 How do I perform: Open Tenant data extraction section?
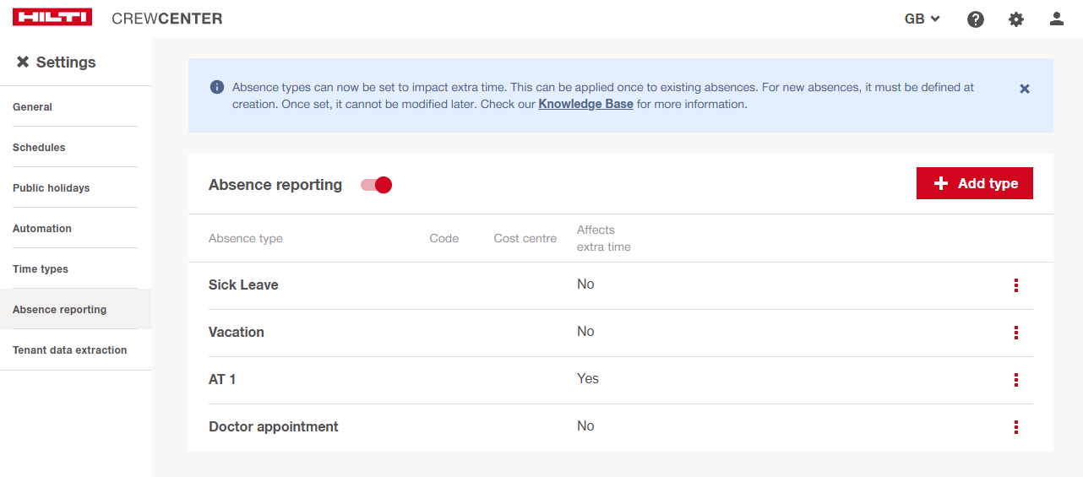69,350
